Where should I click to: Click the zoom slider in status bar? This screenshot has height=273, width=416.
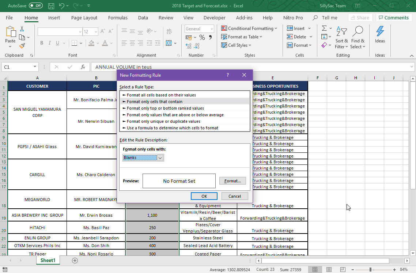[x=370, y=270]
